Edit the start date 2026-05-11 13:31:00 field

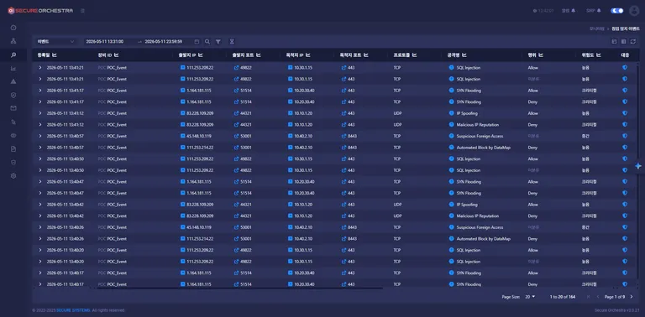point(105,41)
